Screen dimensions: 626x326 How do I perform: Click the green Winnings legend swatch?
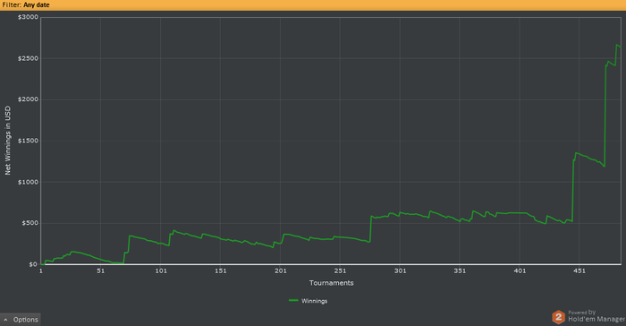tap(293, 300)
